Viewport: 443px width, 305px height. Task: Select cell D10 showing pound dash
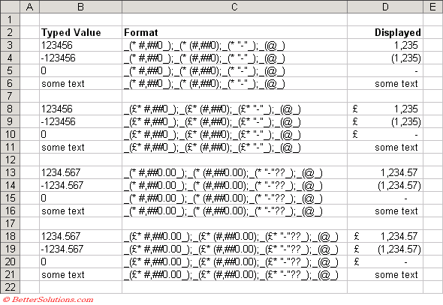(385, 134)
